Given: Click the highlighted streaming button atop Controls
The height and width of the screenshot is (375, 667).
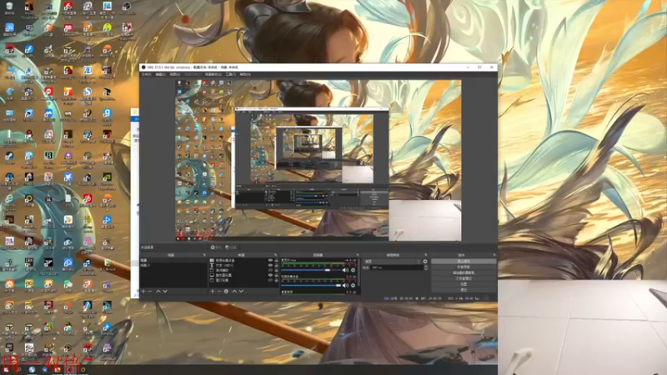Looking at the screenshot, I should [464, 261].
